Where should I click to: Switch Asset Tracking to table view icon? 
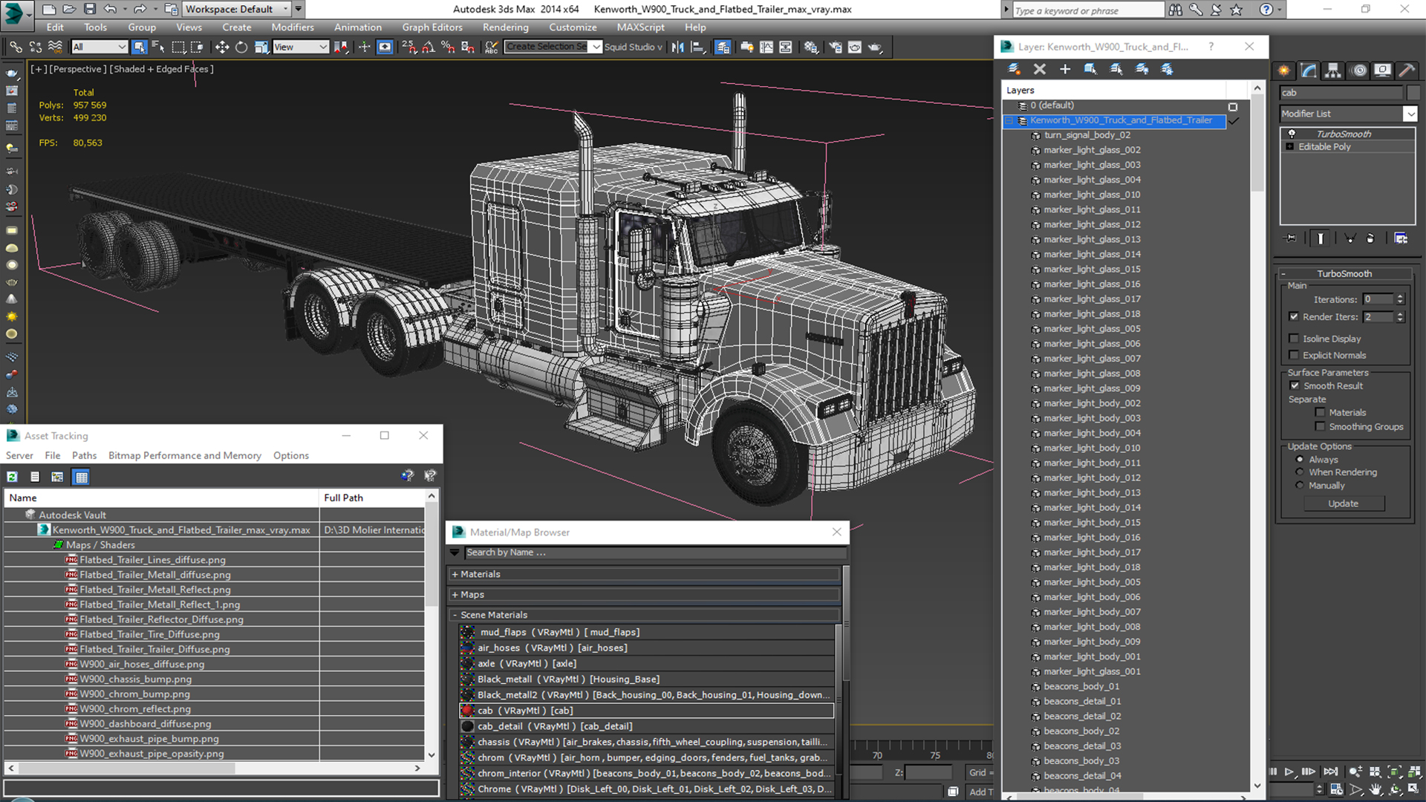coord(82,477)
